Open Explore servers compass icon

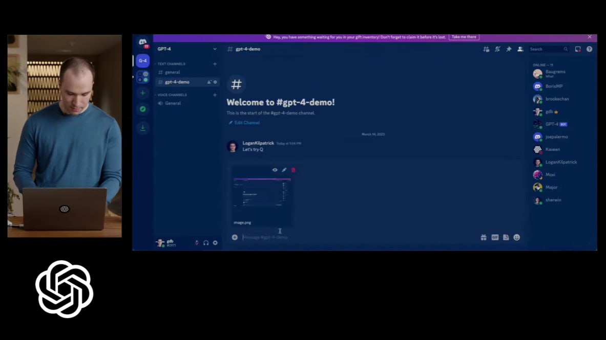coord(143,109)
